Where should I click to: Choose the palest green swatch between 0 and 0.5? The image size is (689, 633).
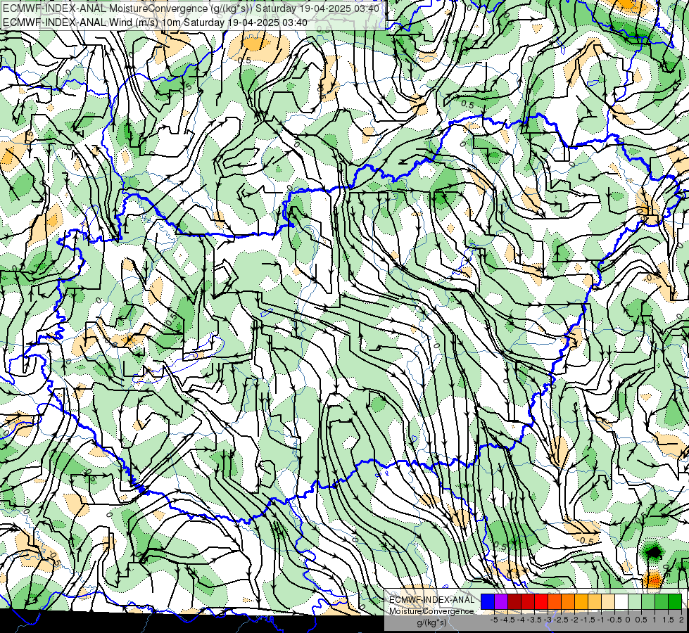pyautogui.click(x=635, y=602)
